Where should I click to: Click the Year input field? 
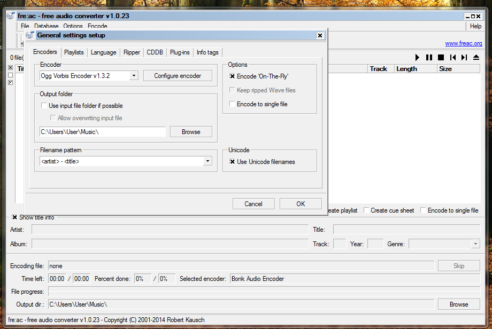click(x=375, y=244)
